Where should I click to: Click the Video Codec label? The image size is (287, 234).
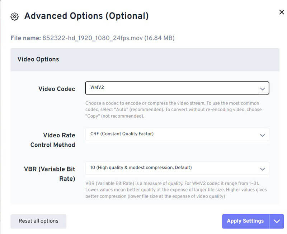click(x=57, y=89)
